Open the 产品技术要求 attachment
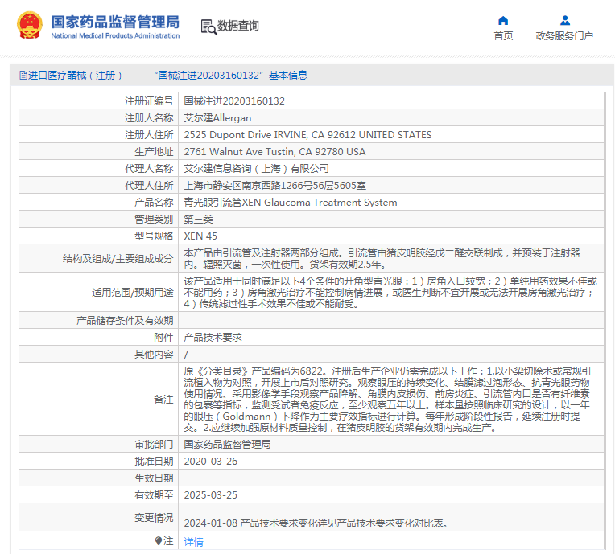 pyautogui.click(x=213, y=338)
